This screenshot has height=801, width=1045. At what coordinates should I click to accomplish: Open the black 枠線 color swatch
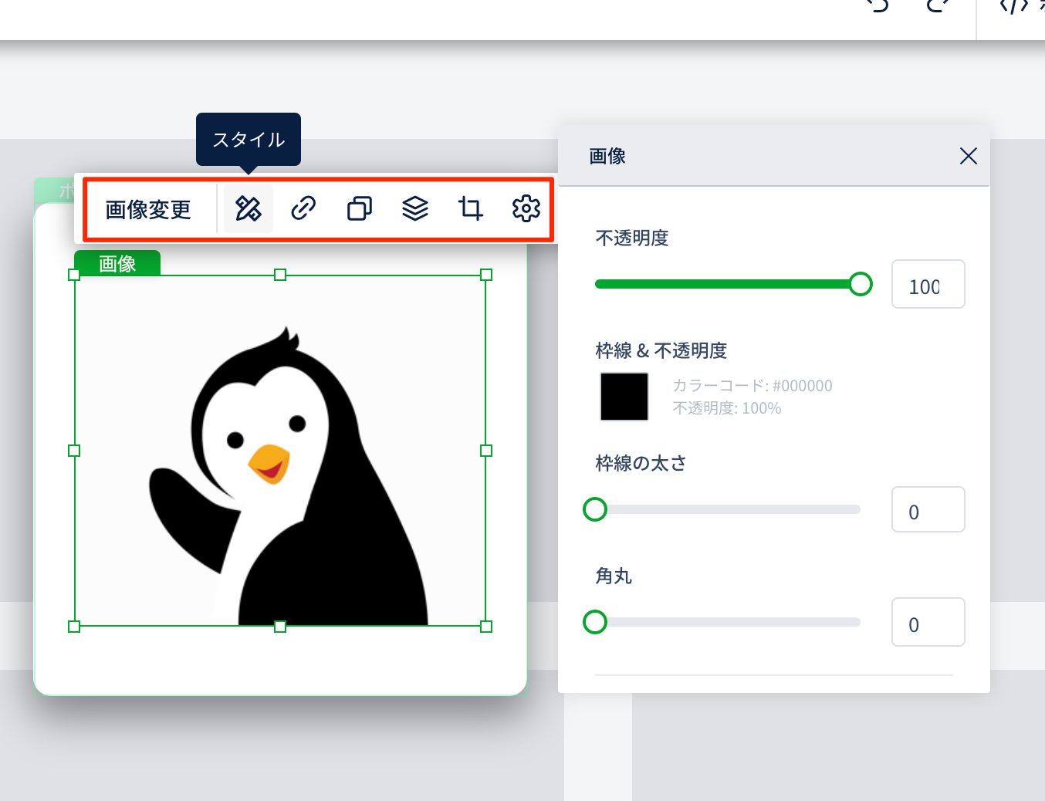coord(624,397)
